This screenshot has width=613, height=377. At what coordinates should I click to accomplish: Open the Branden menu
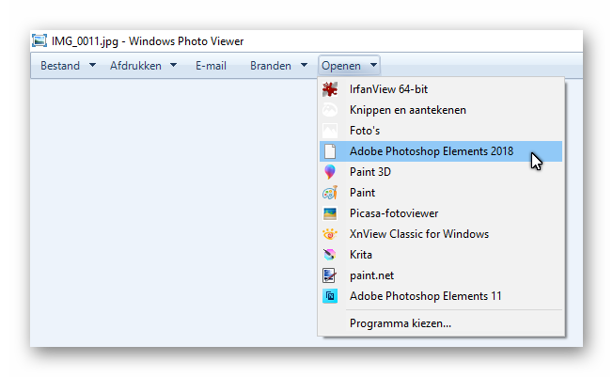pyautogui.click(x=271, y=66)
